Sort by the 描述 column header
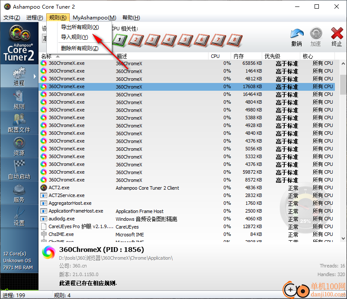Image resolution: width=347 pixels, height=299 pixels. 161,56
